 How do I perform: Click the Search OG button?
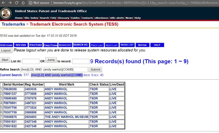pos(80,45)
